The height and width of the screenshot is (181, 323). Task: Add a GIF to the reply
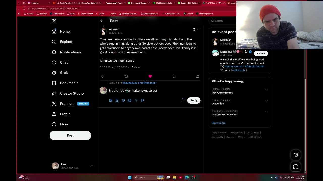click(x=117, y=100)
